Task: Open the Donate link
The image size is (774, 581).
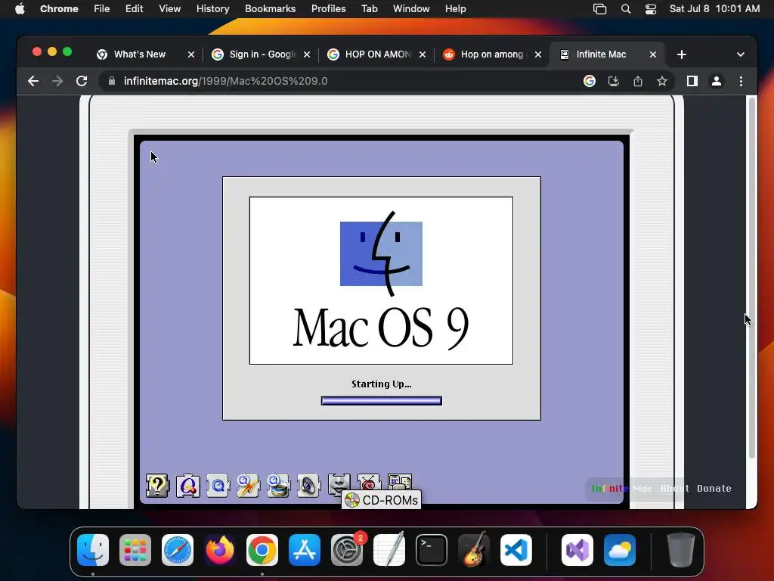Action: pyautogui.click(x=714, y=489)
